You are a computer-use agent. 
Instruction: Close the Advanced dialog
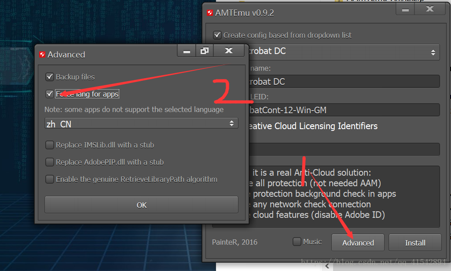coord(229,51)
